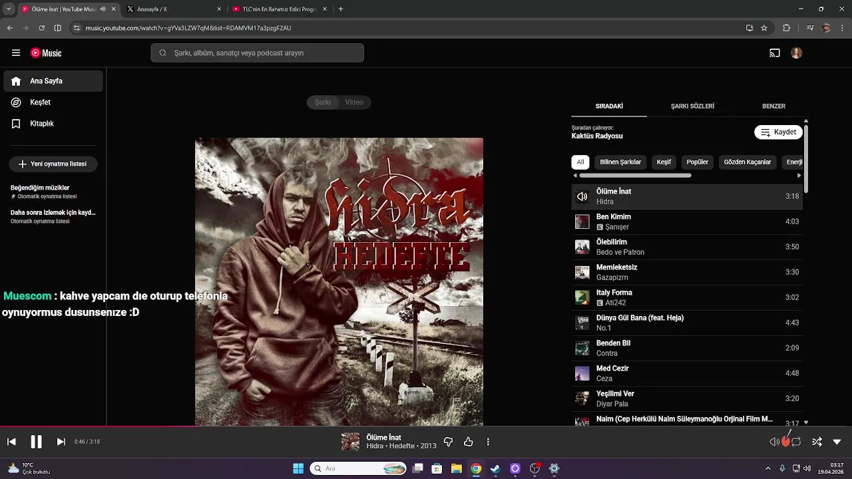Screen dimensions: 852x479
Task: Play Ben Kimim by Şanışer
Action: pos(687,222)
